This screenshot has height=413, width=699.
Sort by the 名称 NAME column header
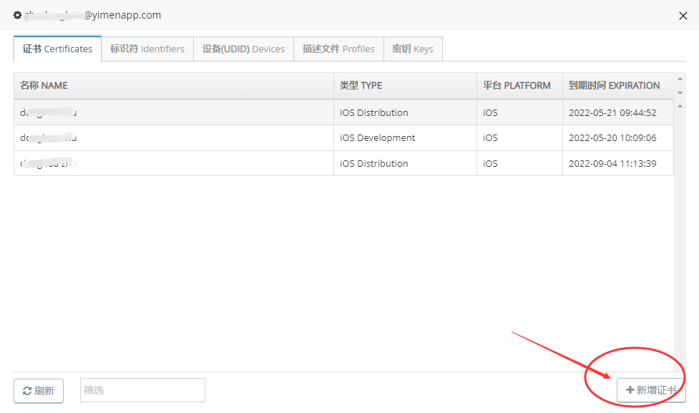coord(174,85)
